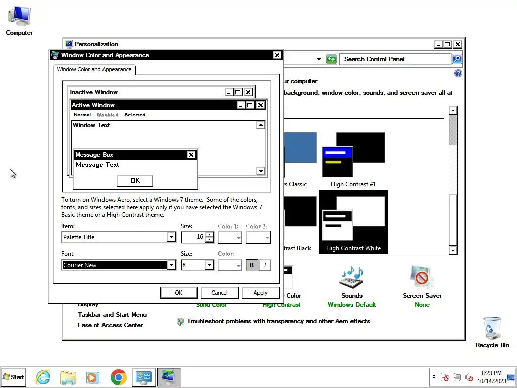Click the search magnifier in Control Panel
Screen dimensions: 517x388
click(456, 59)
